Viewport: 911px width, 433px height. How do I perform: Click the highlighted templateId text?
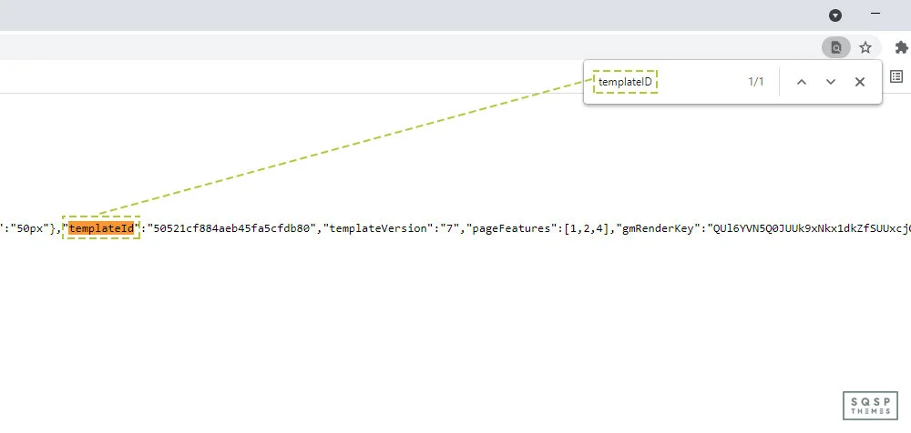point(102,228)
